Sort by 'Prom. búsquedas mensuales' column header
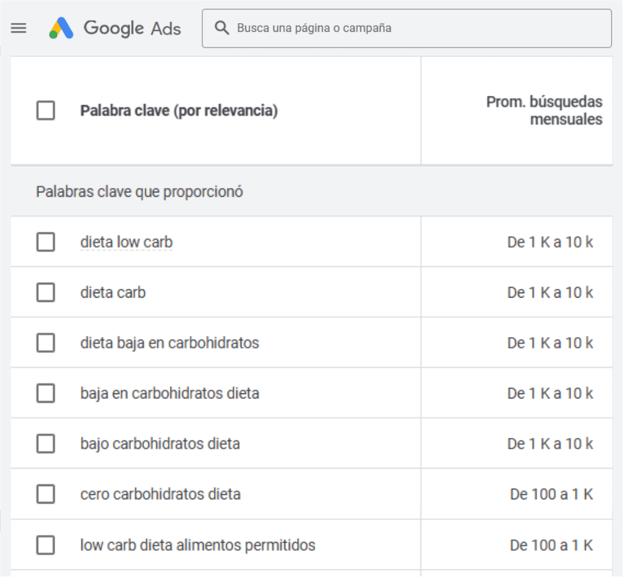This screenshot has width=623, height=577. click(x=544, y=111)
